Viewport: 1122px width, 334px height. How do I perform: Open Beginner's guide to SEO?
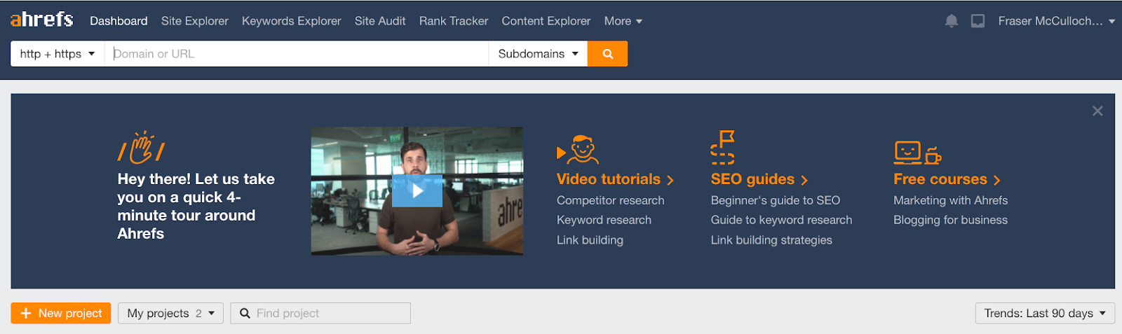[x=775, y=200]
